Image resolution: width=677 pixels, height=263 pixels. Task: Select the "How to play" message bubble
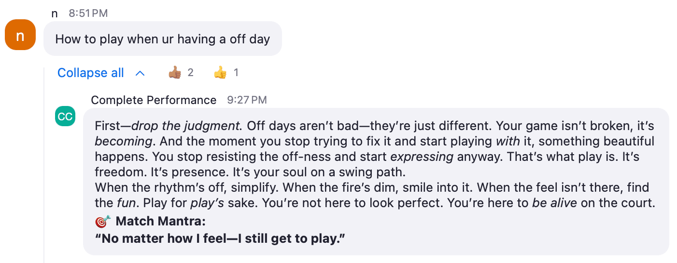coord(163,39)
